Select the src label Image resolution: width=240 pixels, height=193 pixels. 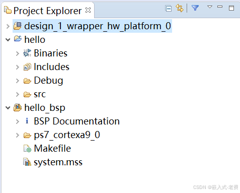40,94
